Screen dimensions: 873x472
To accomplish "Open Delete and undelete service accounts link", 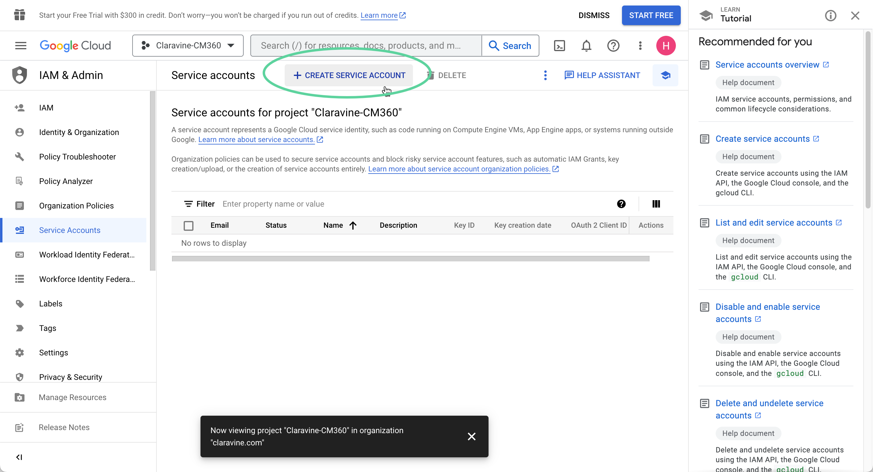I will [769, 409].
